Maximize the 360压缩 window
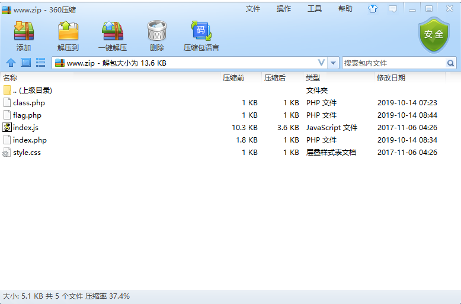 (x=429, y=9)
